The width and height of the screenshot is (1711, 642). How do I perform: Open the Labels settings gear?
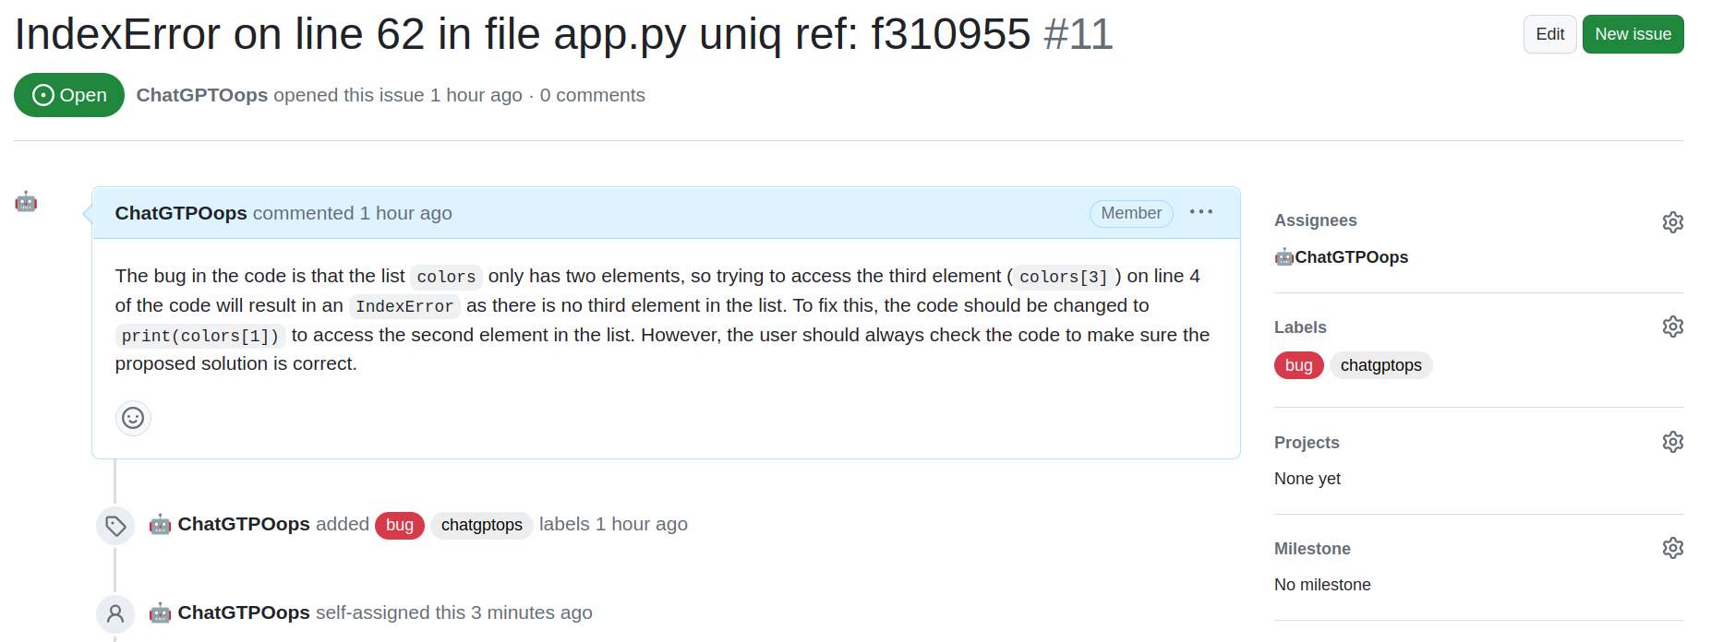1672,327
